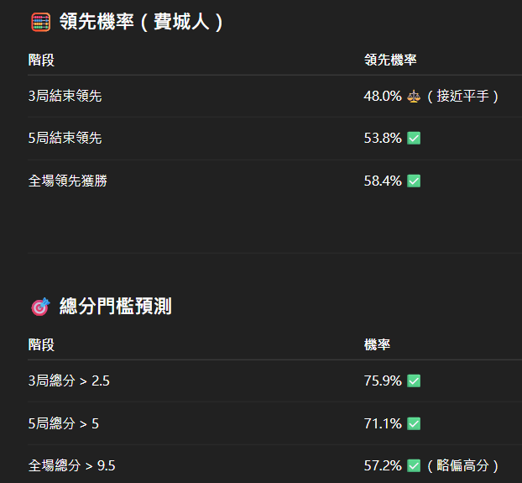Image resolution: width=522 pixels, height=483 pixels.
Task: Click the abacus icon beside 領先機率 heading
Action: tap(41, 22)
